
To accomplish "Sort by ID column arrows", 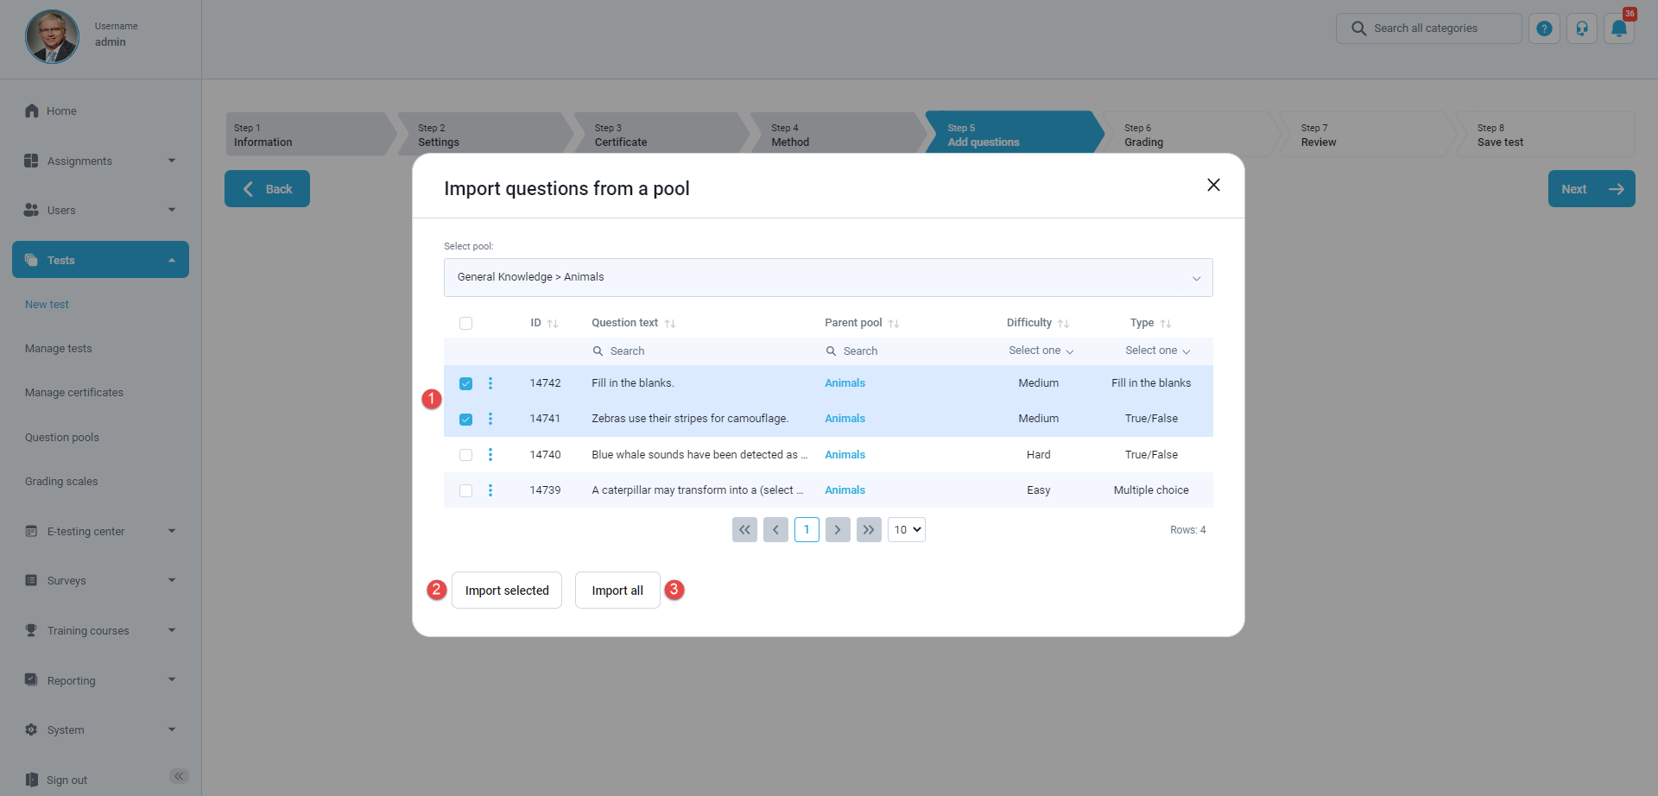I will point(553,324).
